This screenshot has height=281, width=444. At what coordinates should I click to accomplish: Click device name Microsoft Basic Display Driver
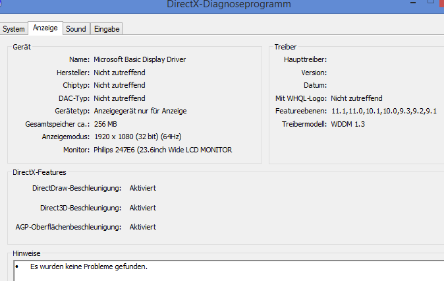[x=140, y=59]
